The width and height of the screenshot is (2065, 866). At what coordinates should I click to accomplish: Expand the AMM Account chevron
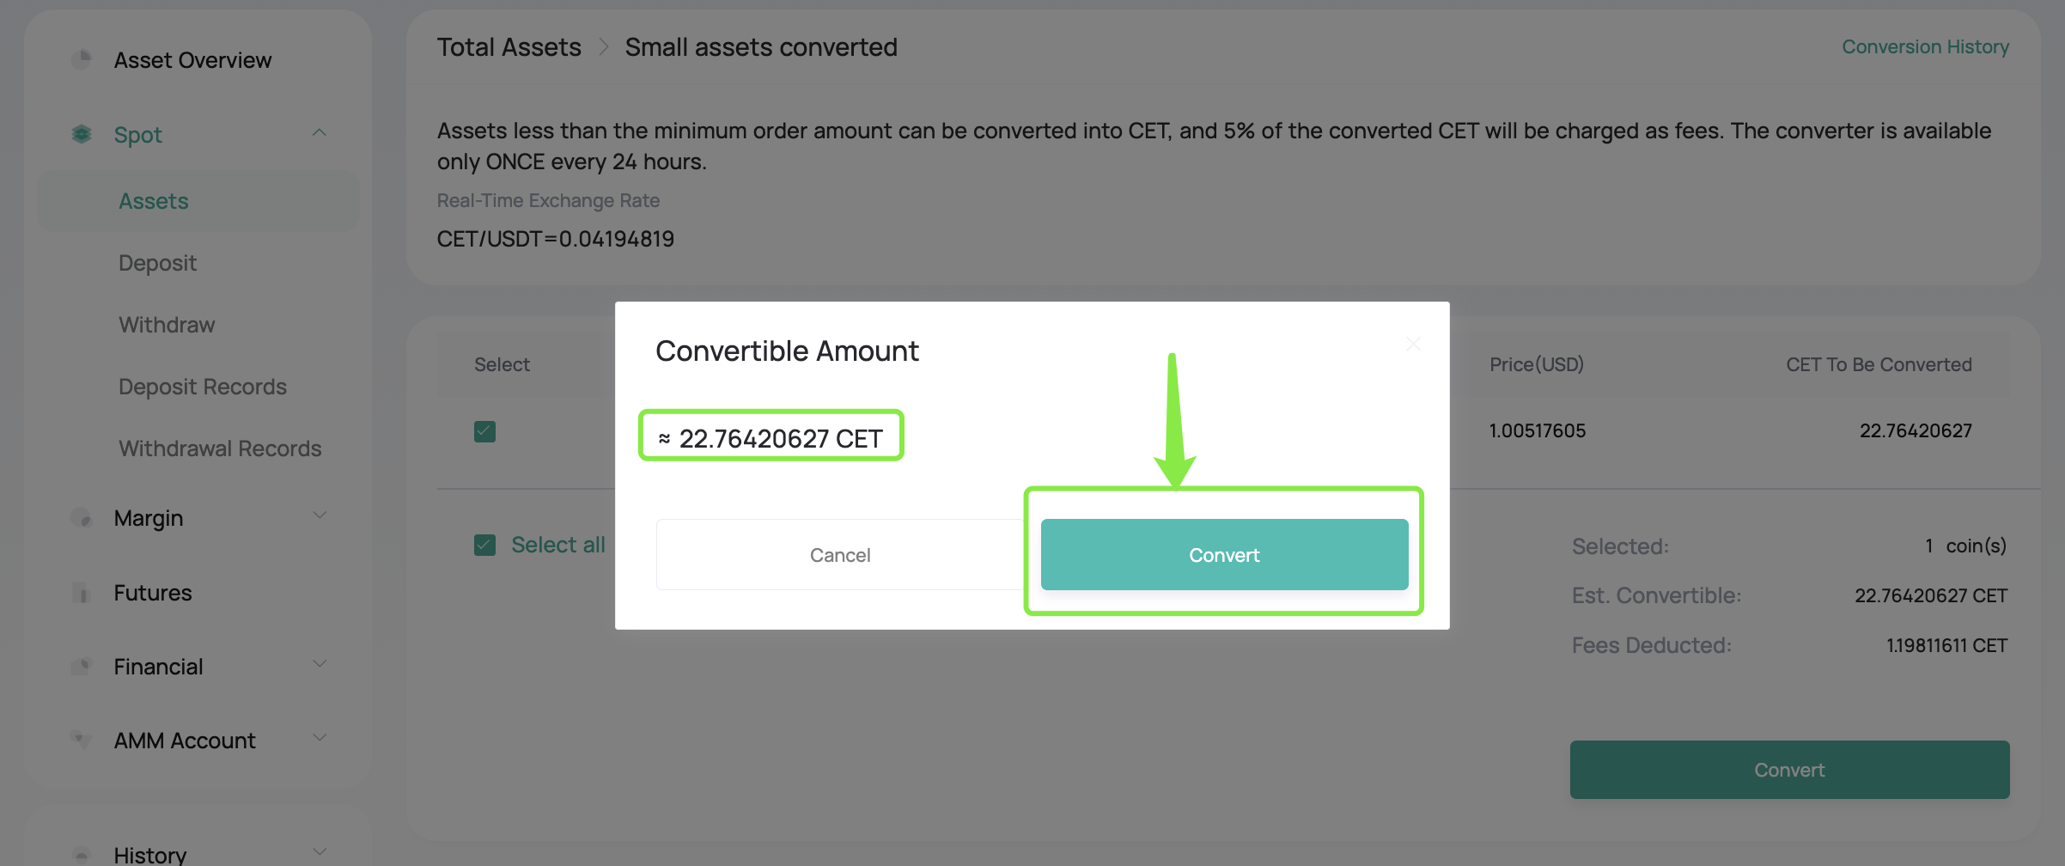(320, 738)
